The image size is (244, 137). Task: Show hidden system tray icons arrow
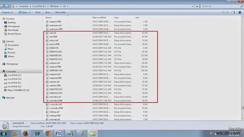(x=207, y=134)
